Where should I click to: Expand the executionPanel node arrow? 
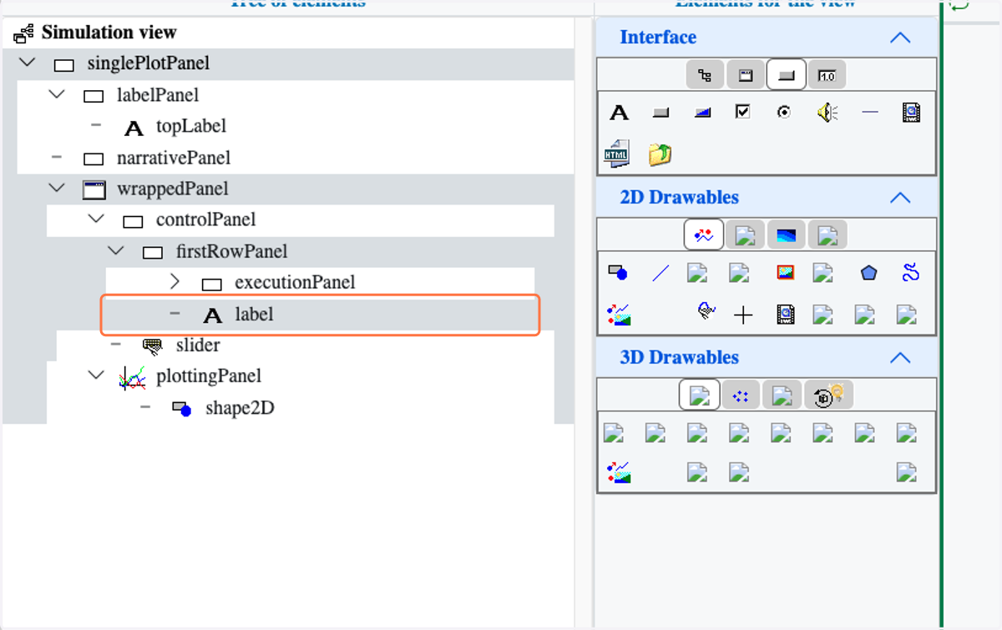[175, 282]
